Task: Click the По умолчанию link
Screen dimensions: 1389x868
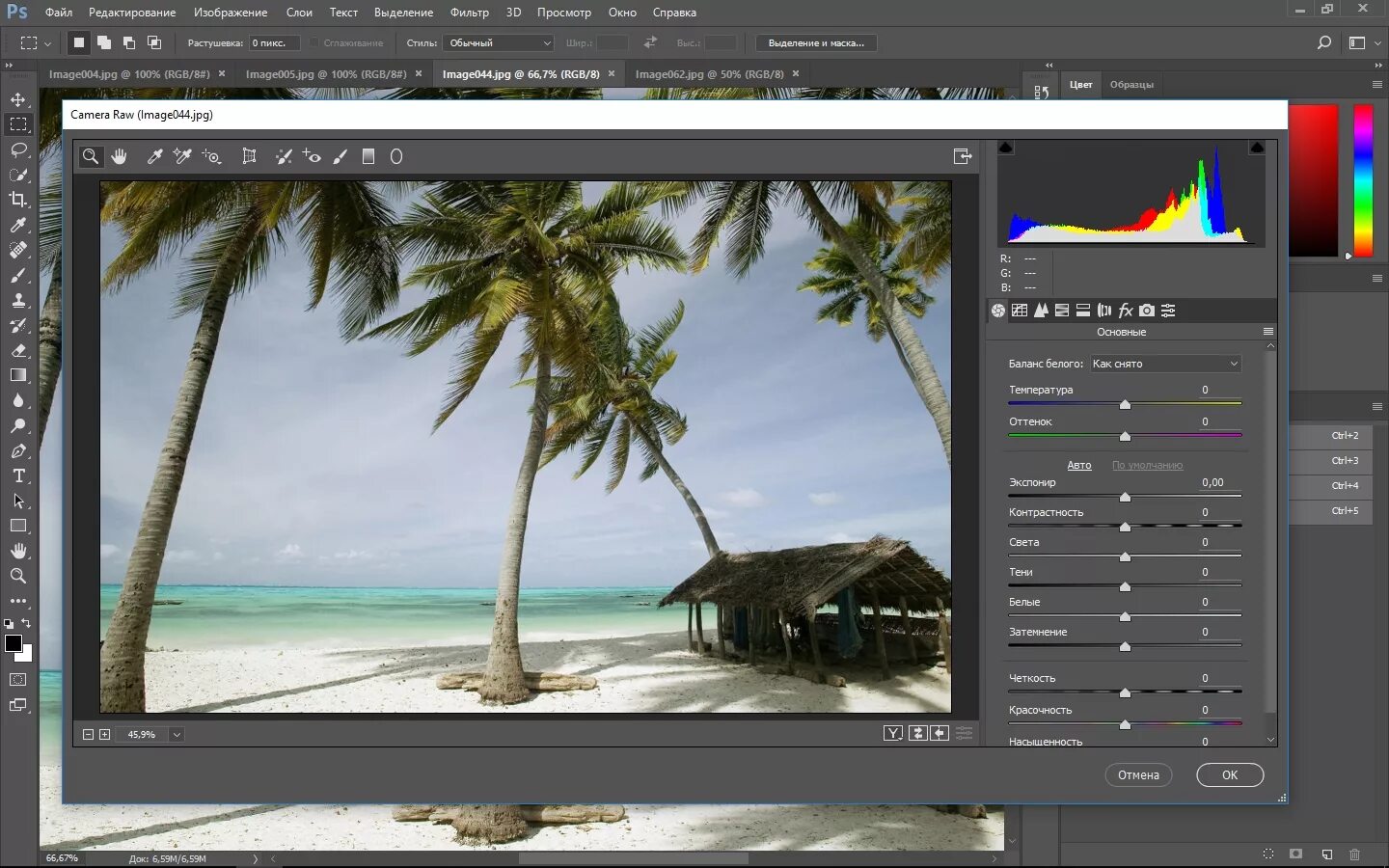Action: pyautogui.click(x=1147, y=466)
